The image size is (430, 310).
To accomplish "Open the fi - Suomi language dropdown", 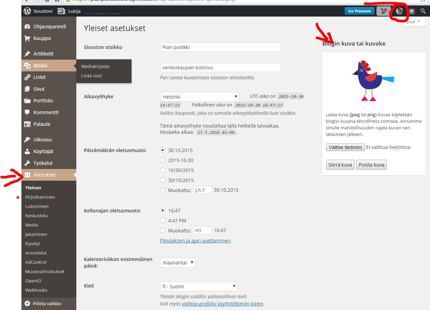I will pyautogui.click(x=199, y=286).
